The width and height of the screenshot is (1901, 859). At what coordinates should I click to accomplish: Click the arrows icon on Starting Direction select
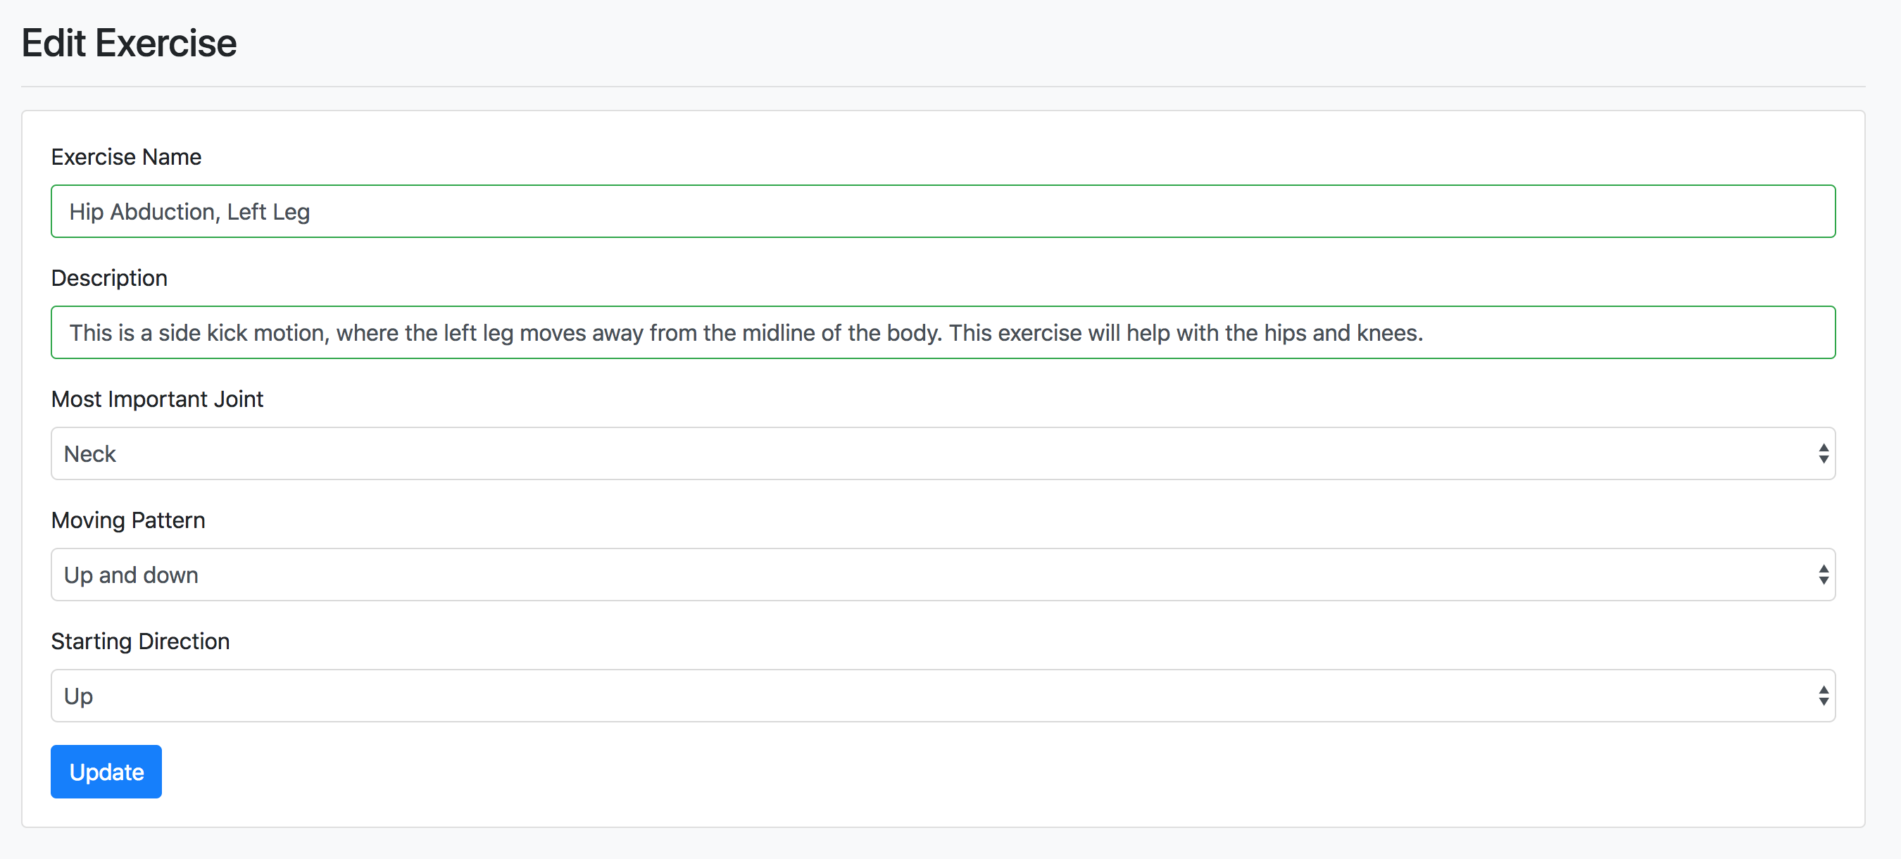1823,695
